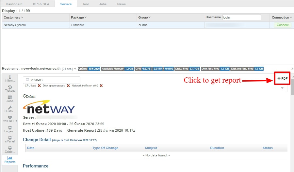Remove the Disk space usage tag

pyautogui.click(x=68, y=86)
